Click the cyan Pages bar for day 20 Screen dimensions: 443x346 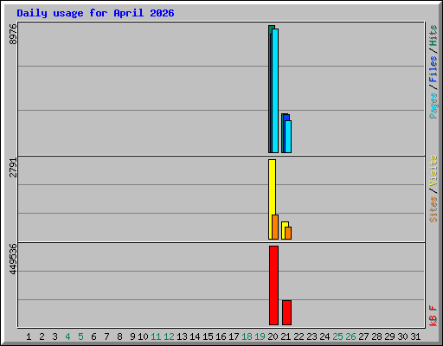pos(275,91)
